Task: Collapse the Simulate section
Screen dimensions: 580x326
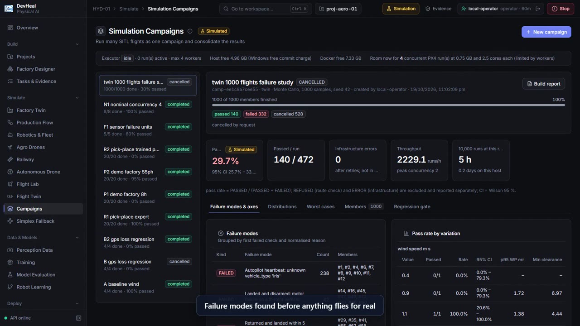Action: [77, 98]
